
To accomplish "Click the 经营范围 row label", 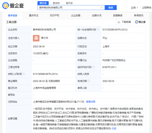I will click(12, 118).
